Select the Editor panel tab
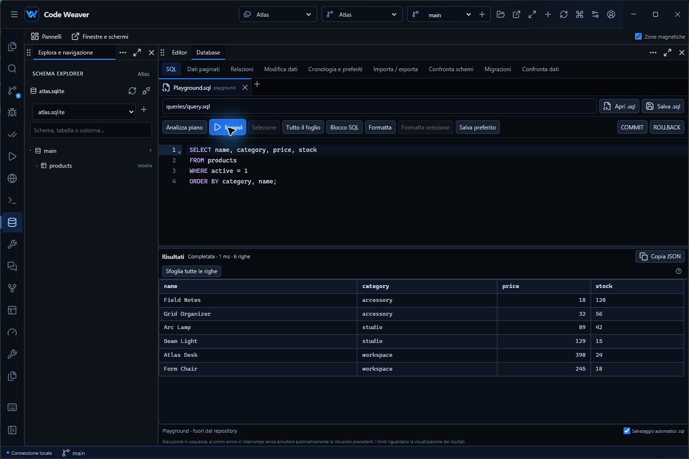This screenshot has width=689, height=459. click(180, 53)
